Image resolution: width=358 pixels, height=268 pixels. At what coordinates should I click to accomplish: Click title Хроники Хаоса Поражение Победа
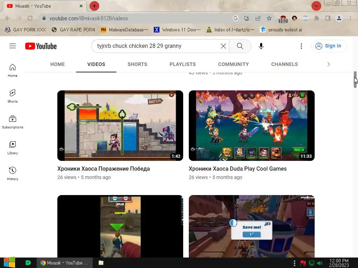click(x=103, y=169)
